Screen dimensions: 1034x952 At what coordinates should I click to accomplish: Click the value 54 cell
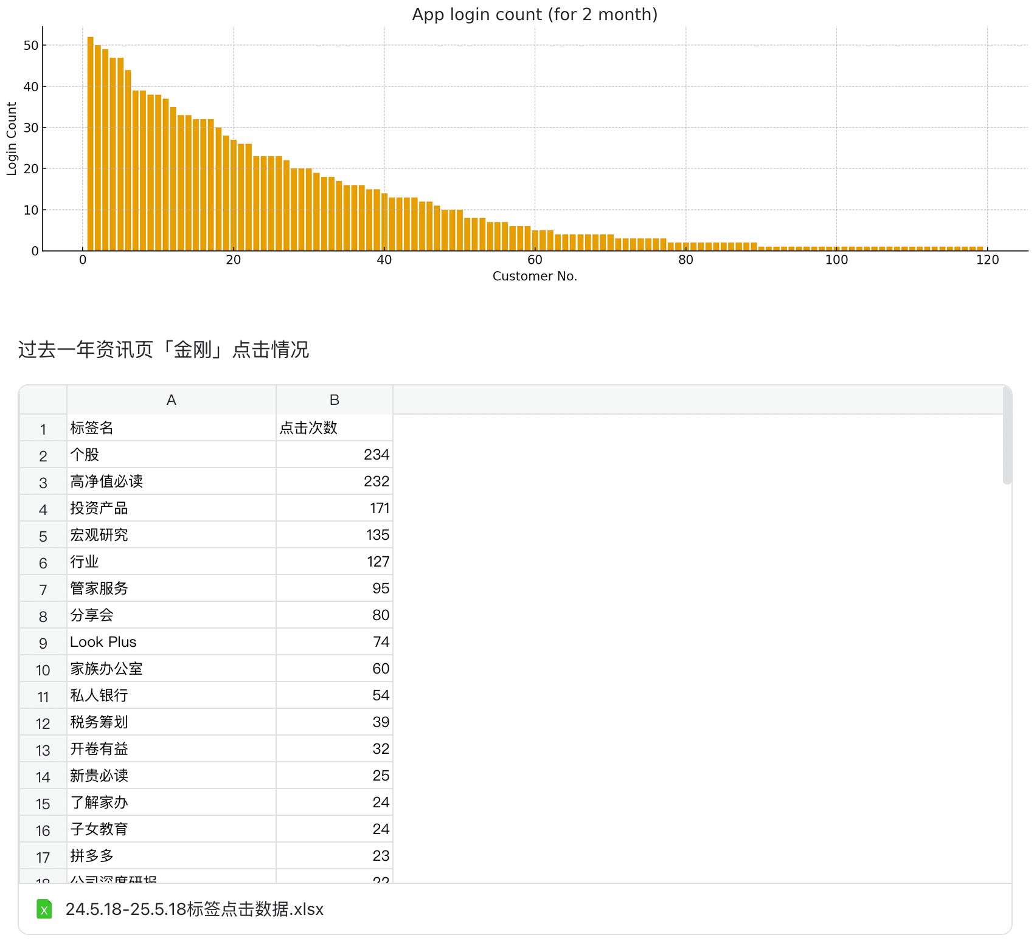tap(335, 695)
